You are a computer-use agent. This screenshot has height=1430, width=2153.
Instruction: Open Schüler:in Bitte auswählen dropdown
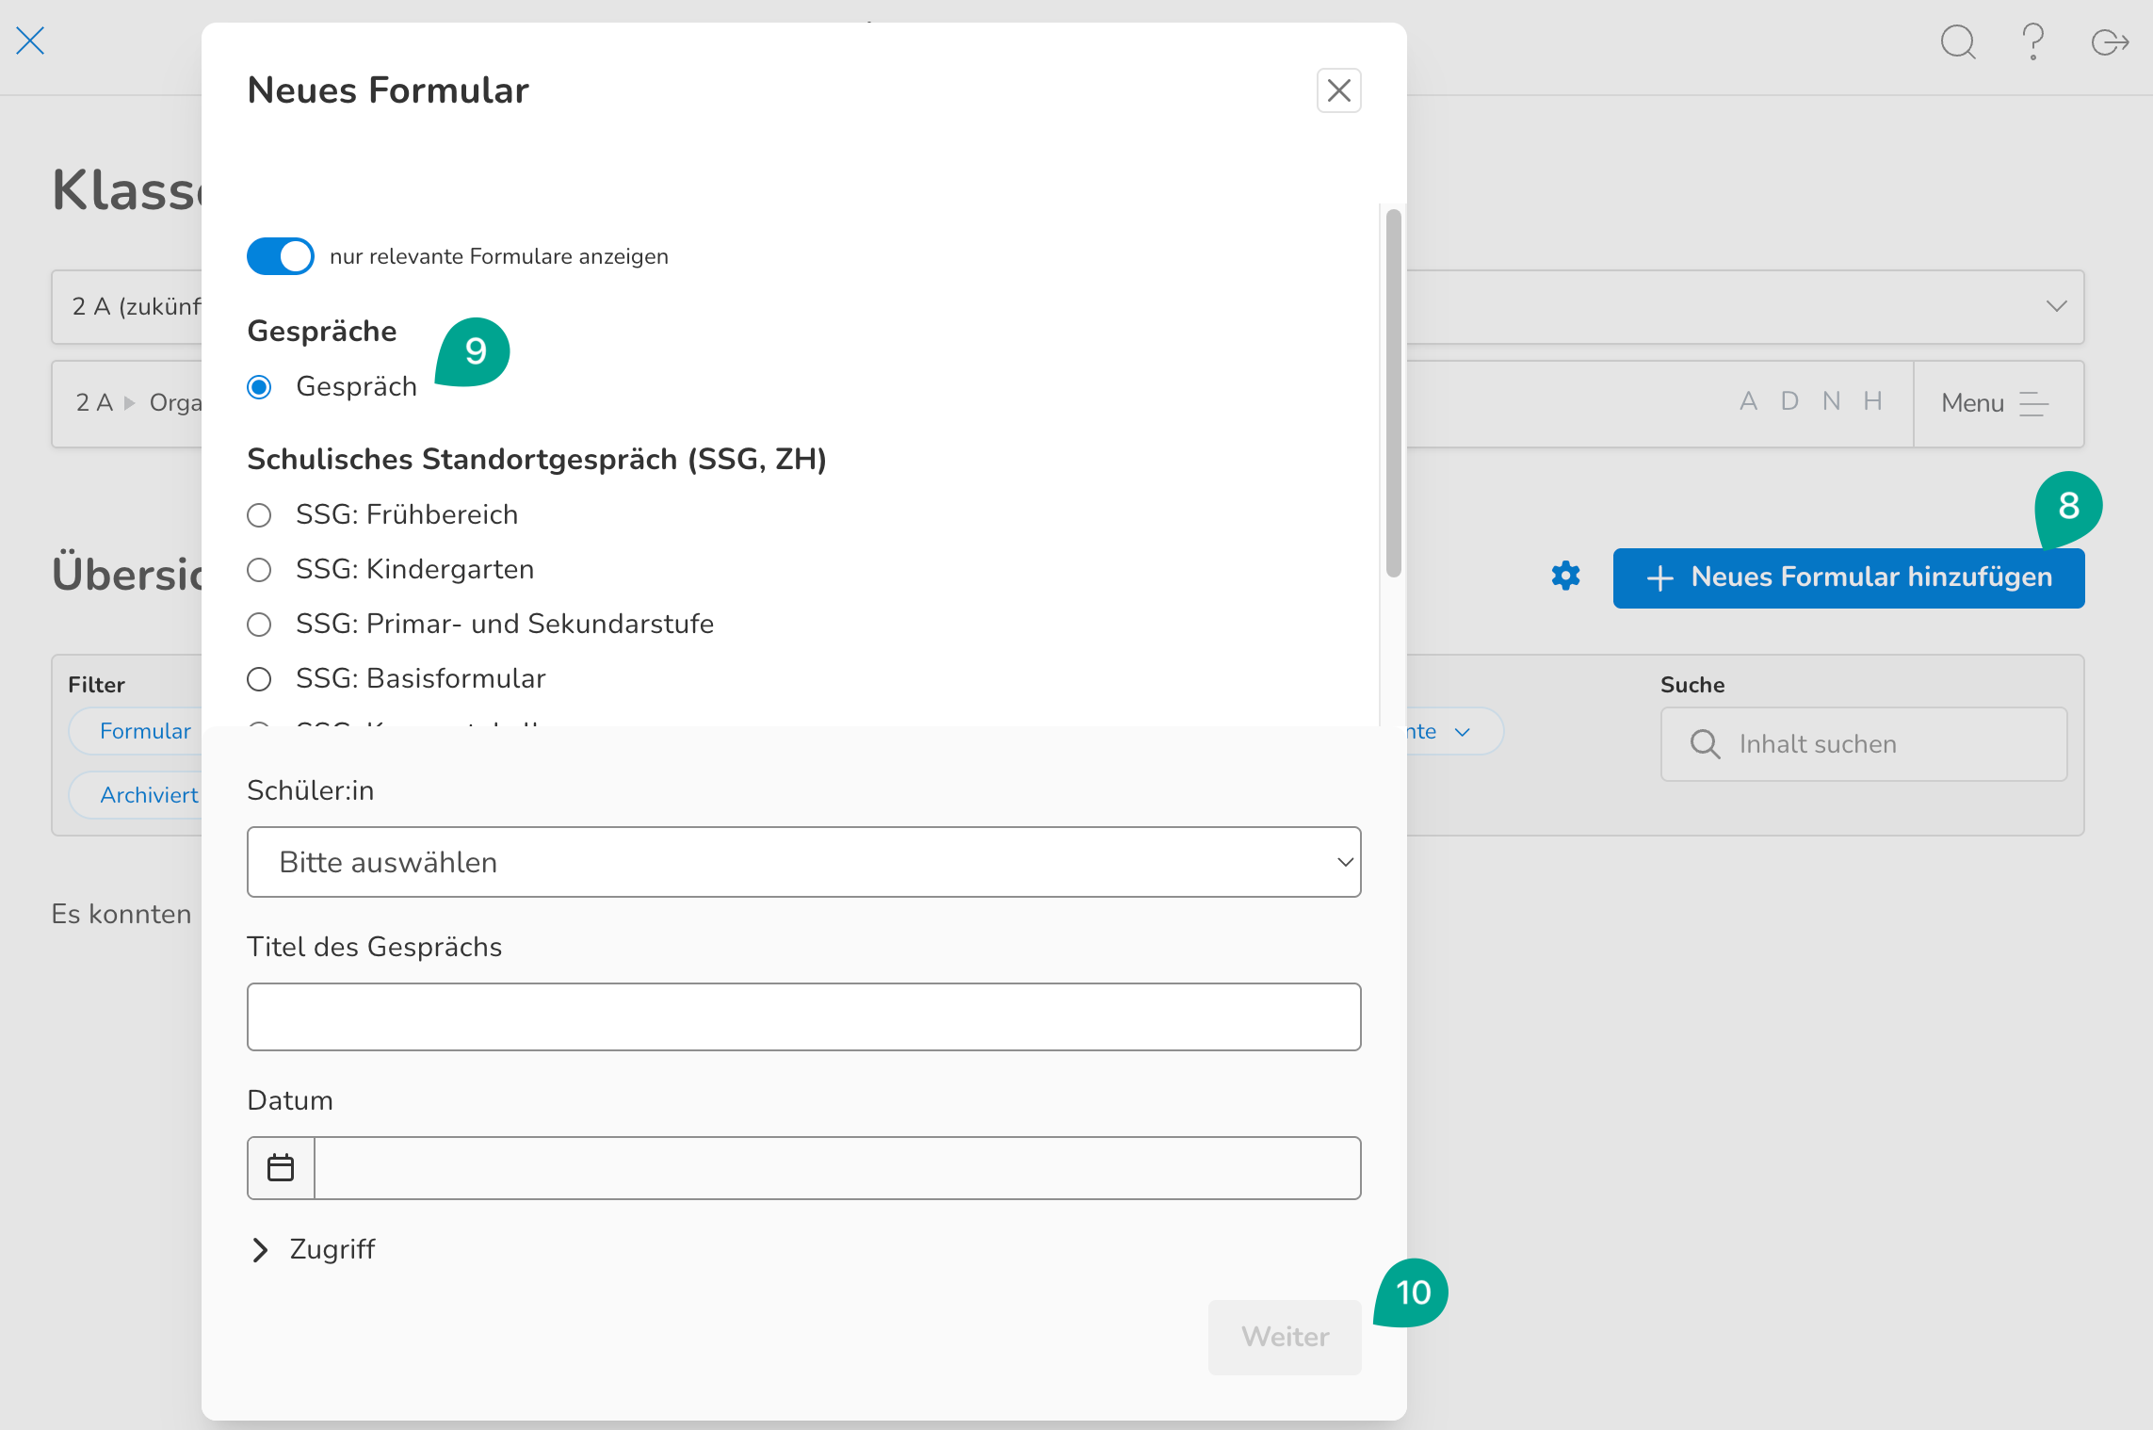(803, 862)
